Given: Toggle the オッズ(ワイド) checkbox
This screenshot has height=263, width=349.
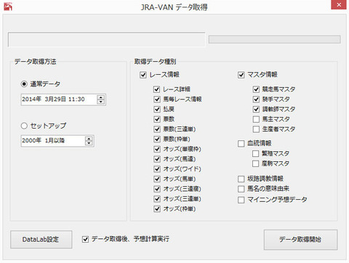Looking at the screenshot, I should pos(157,169).
